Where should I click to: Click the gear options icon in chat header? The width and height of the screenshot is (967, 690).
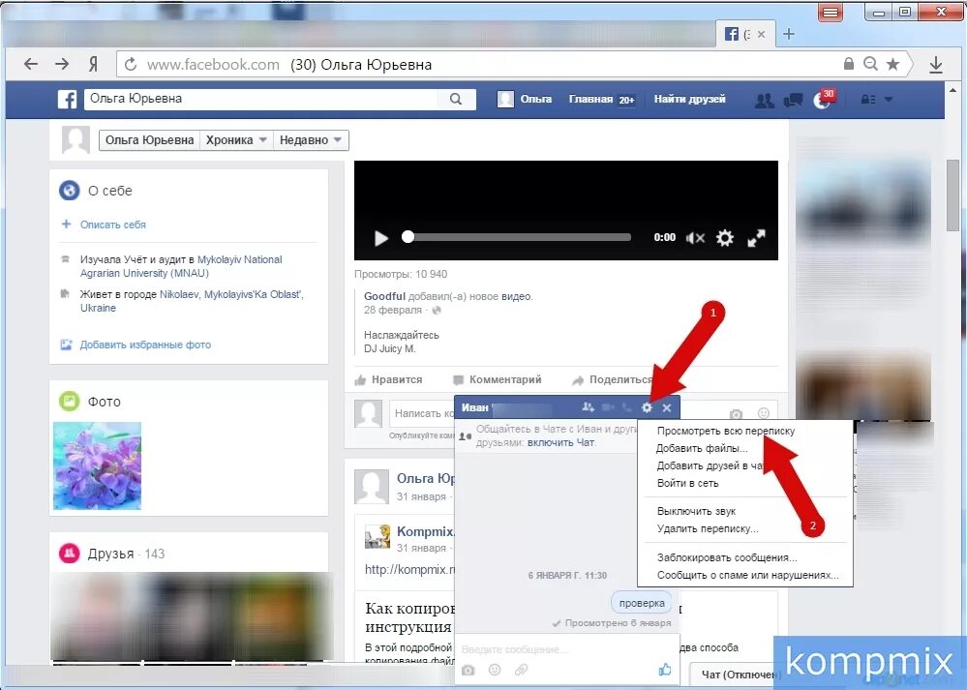[647, 407]
